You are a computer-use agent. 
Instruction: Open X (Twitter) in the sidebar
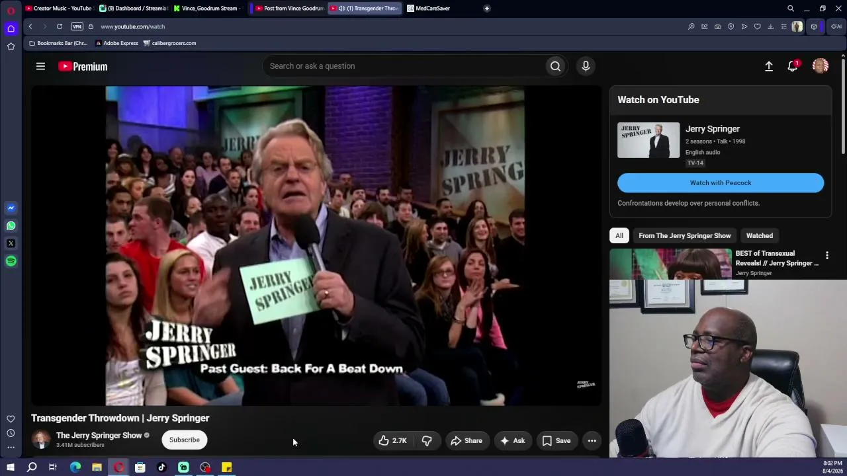coord(11,243)
